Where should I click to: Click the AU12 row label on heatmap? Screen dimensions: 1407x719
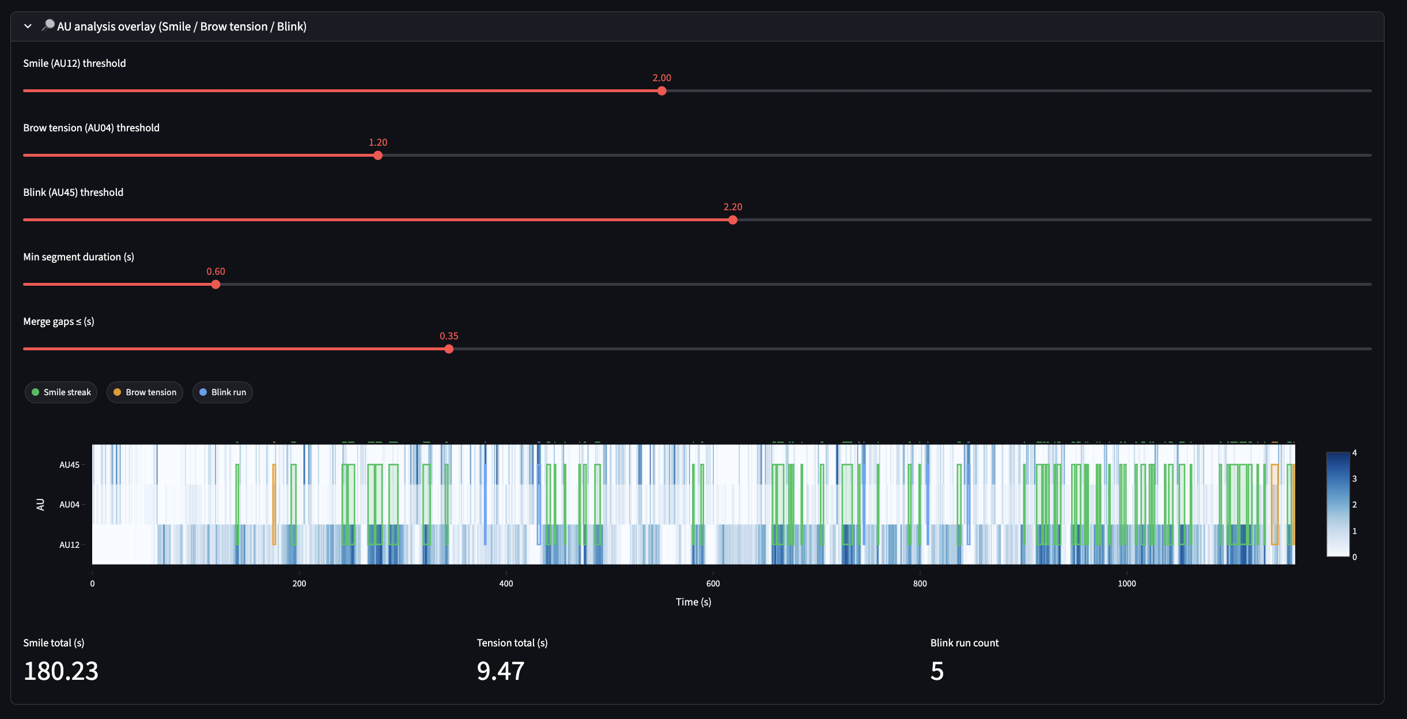coord(69,544)
